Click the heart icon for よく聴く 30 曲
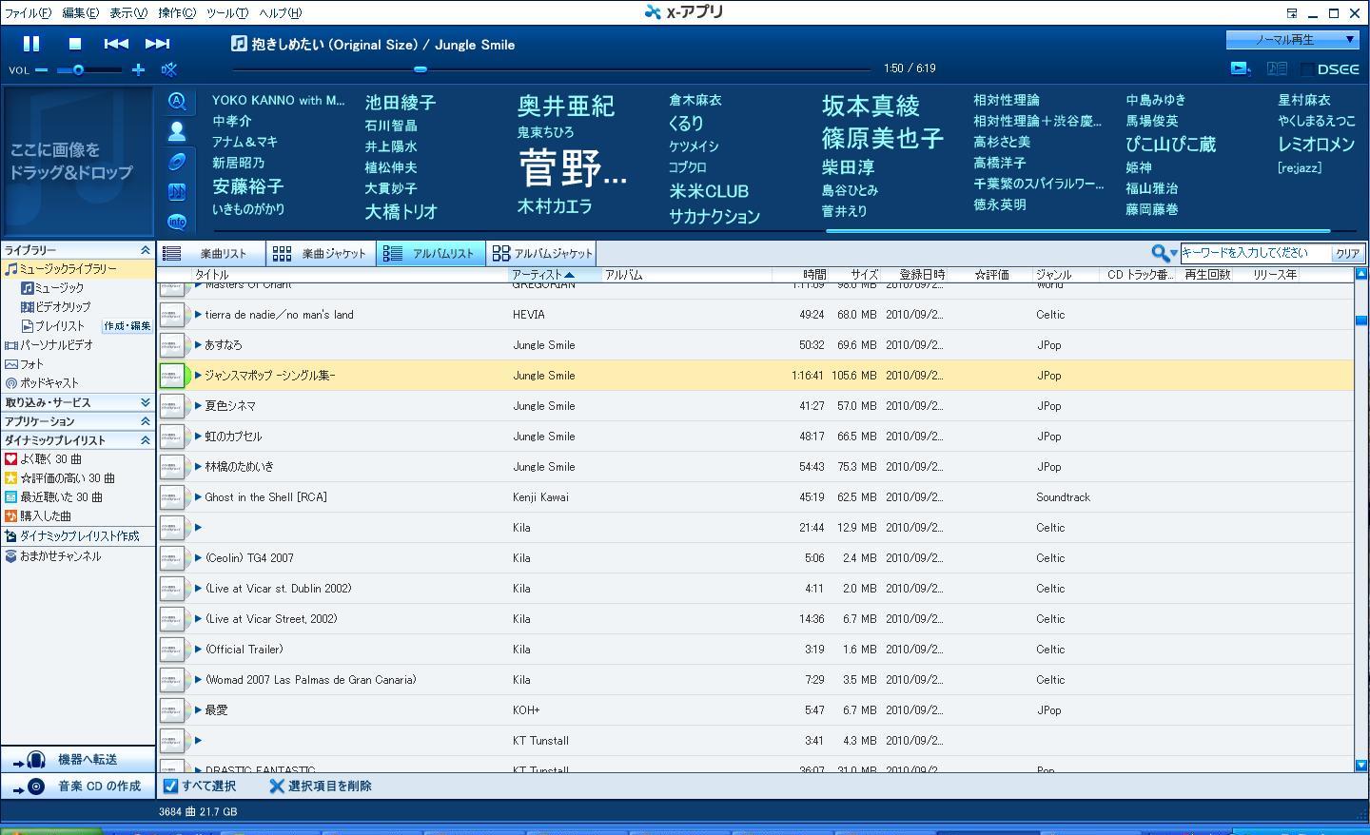This screenshot has width=1370, height=835. 11,459
